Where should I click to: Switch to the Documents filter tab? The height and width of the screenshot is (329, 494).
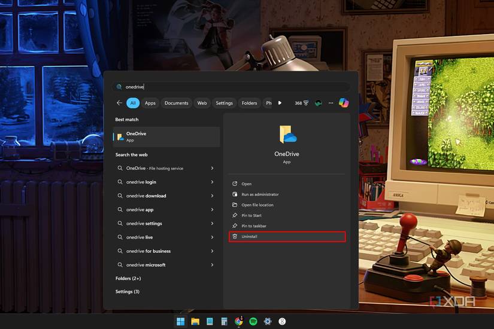point(176,103)
